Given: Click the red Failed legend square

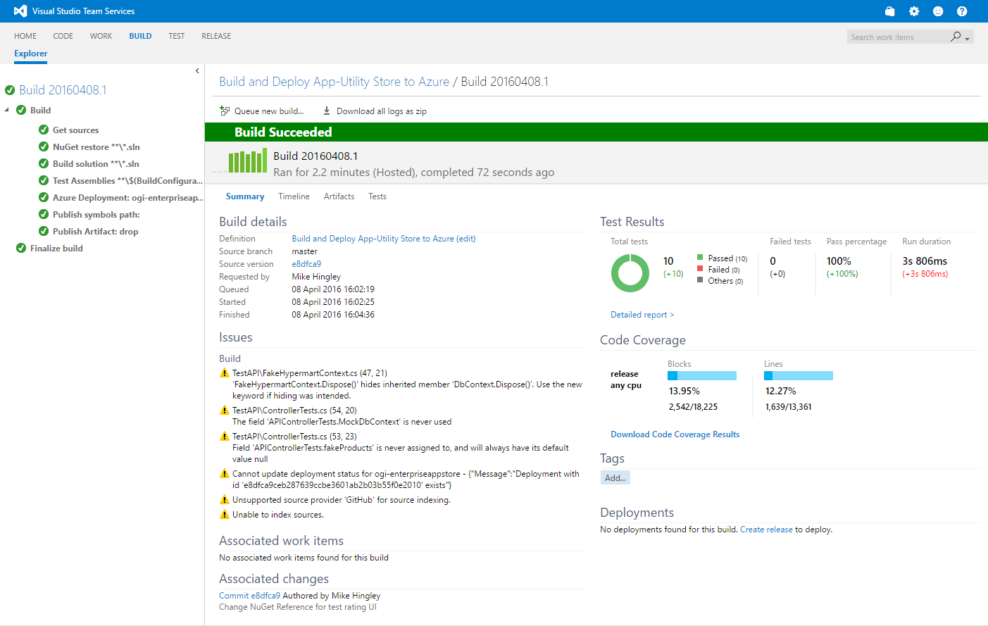Looking at the screenshot, I should tap(700, 268).
